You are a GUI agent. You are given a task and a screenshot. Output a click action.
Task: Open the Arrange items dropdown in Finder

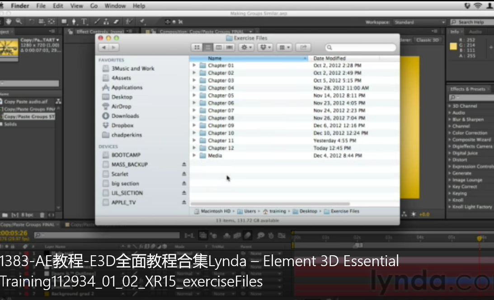pyautogui.click(x=284, y=47)
